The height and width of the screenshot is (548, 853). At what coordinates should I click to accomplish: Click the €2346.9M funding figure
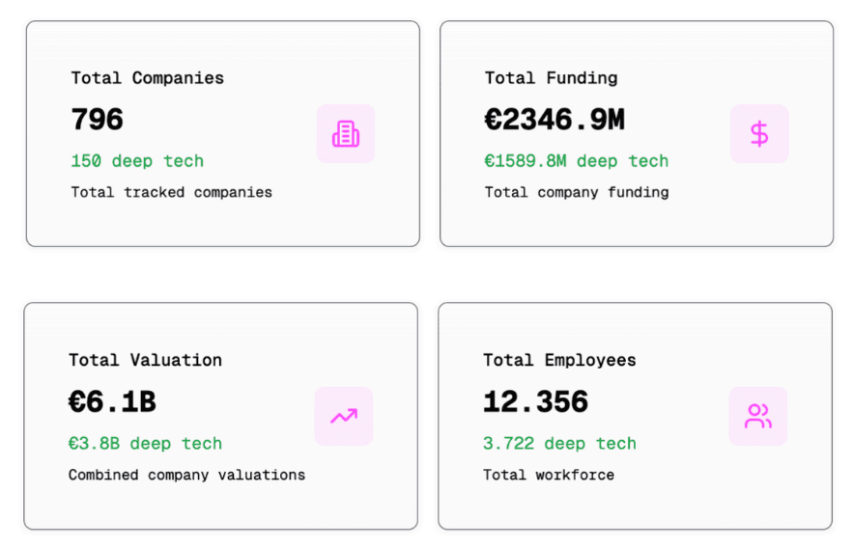click(554, 120)
